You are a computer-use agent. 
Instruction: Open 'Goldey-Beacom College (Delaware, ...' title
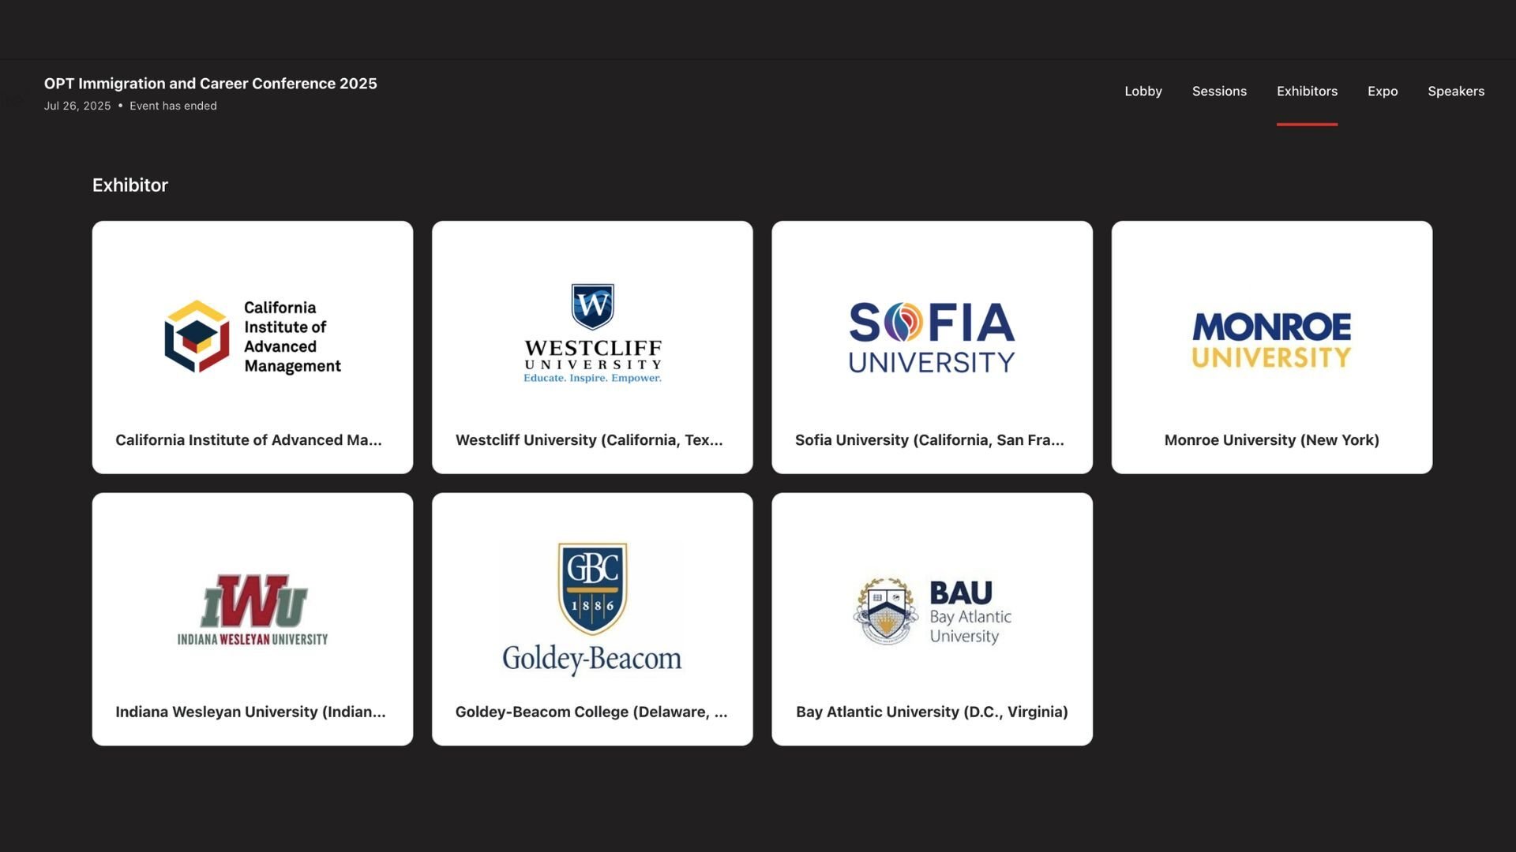(591, 712)
